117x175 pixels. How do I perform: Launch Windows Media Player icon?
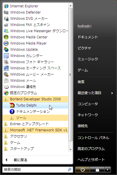[x=6, y=43]
